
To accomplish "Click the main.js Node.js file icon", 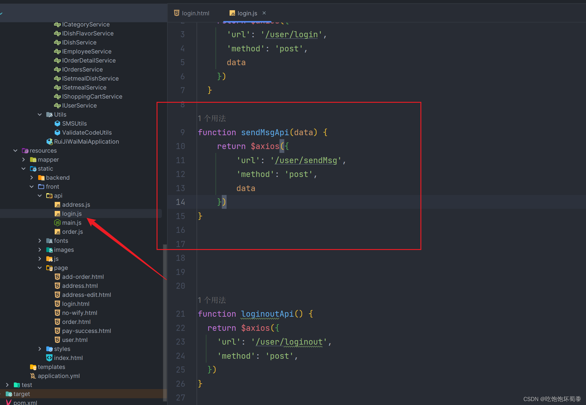I will 57,223.
